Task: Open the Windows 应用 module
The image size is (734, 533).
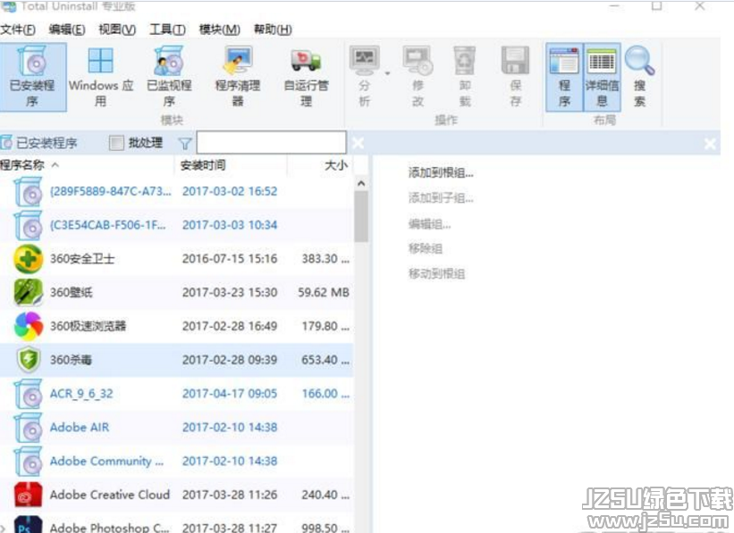Action: [101, 77]
